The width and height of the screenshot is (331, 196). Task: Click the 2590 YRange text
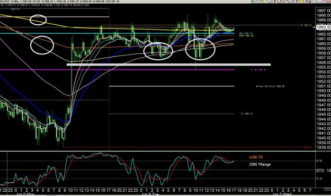(x=260, y=164)
